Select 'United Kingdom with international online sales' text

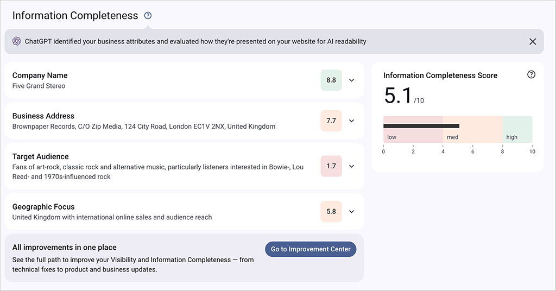click(x=112, y=217)
